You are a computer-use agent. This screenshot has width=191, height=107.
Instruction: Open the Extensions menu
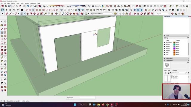(33, 3)
